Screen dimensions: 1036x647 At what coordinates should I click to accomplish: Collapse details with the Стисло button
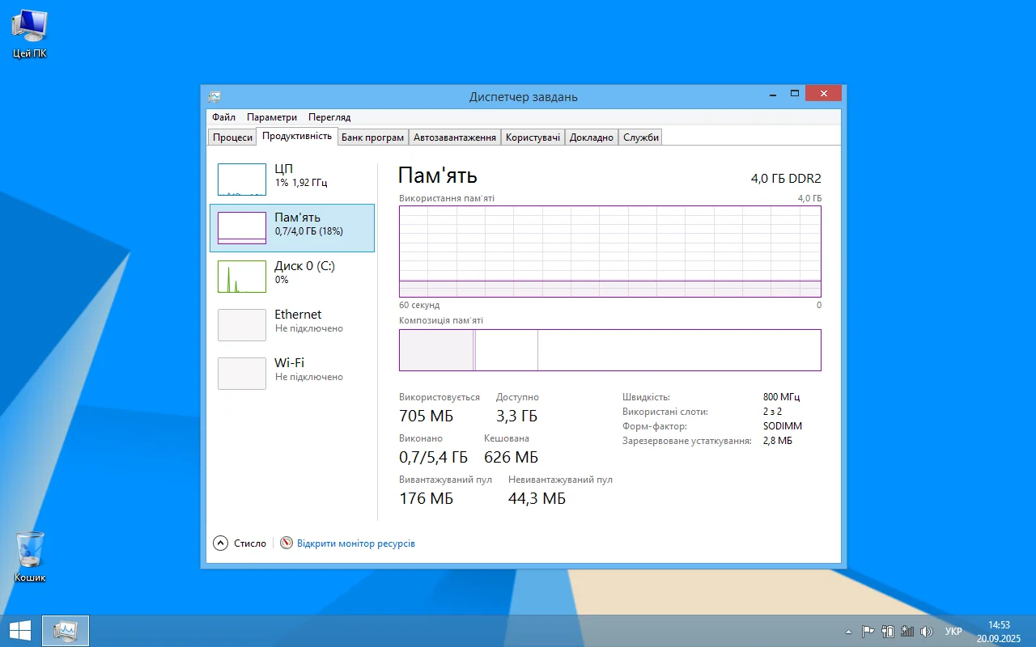click(240, 543)
